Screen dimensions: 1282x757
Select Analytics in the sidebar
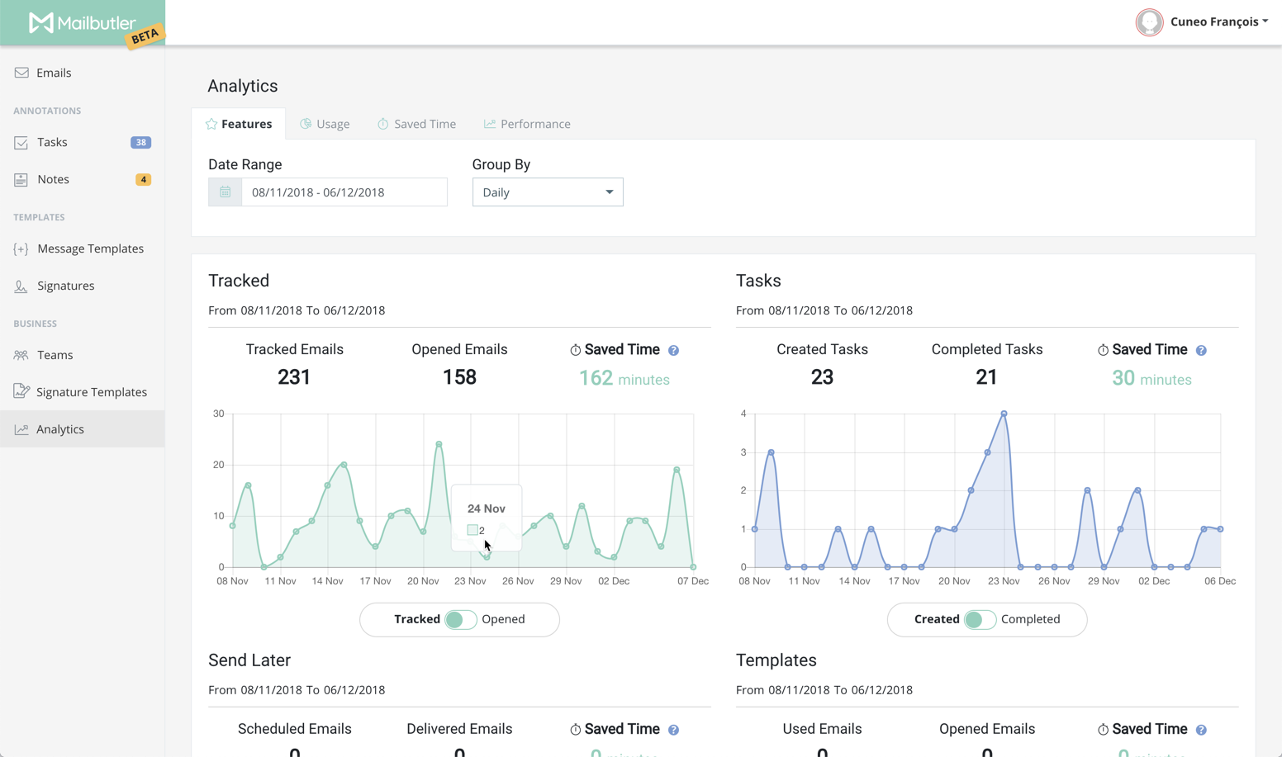[83, 429]
